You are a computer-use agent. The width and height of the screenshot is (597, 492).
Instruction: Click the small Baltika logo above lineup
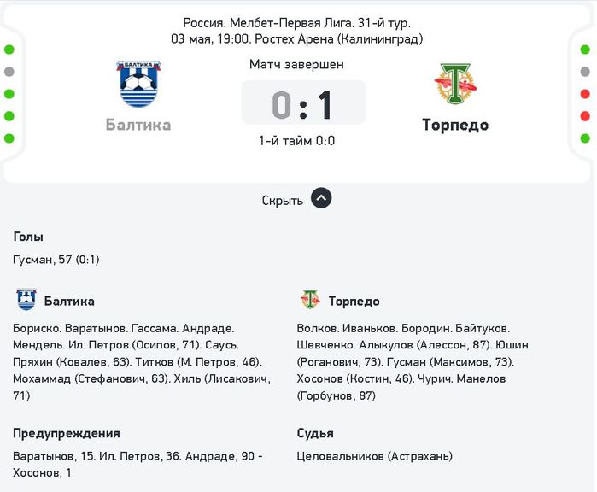26,300
